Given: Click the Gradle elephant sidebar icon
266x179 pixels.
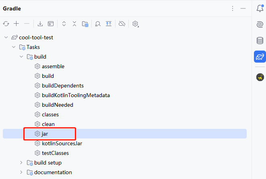Looking at the screenshot, I should 260,57.
